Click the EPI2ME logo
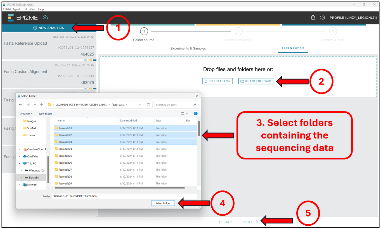381x229 pixels. point(23,17)
